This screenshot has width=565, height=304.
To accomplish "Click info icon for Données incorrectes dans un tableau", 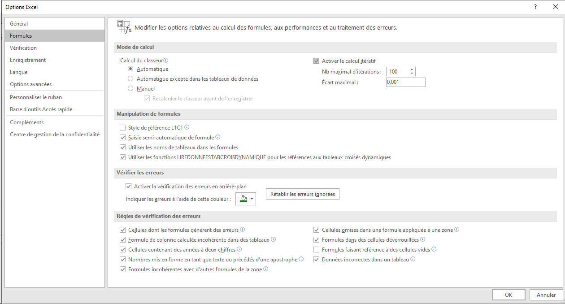I will [413, 259].
